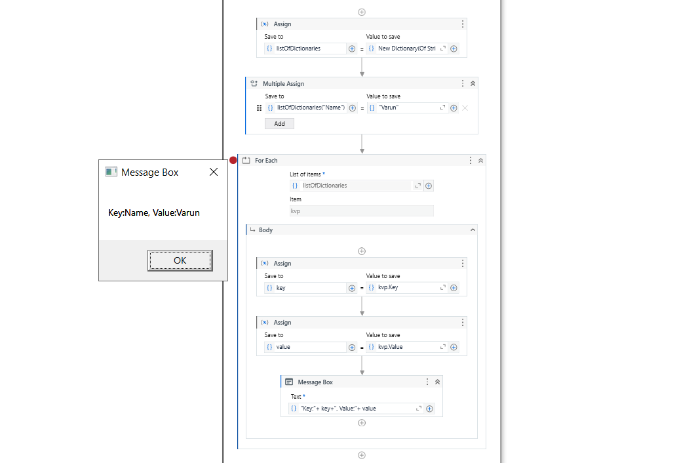Click the Add button in Multiple Assign
This screenshot has height=463, width=679.
click(x=279, y=124)
